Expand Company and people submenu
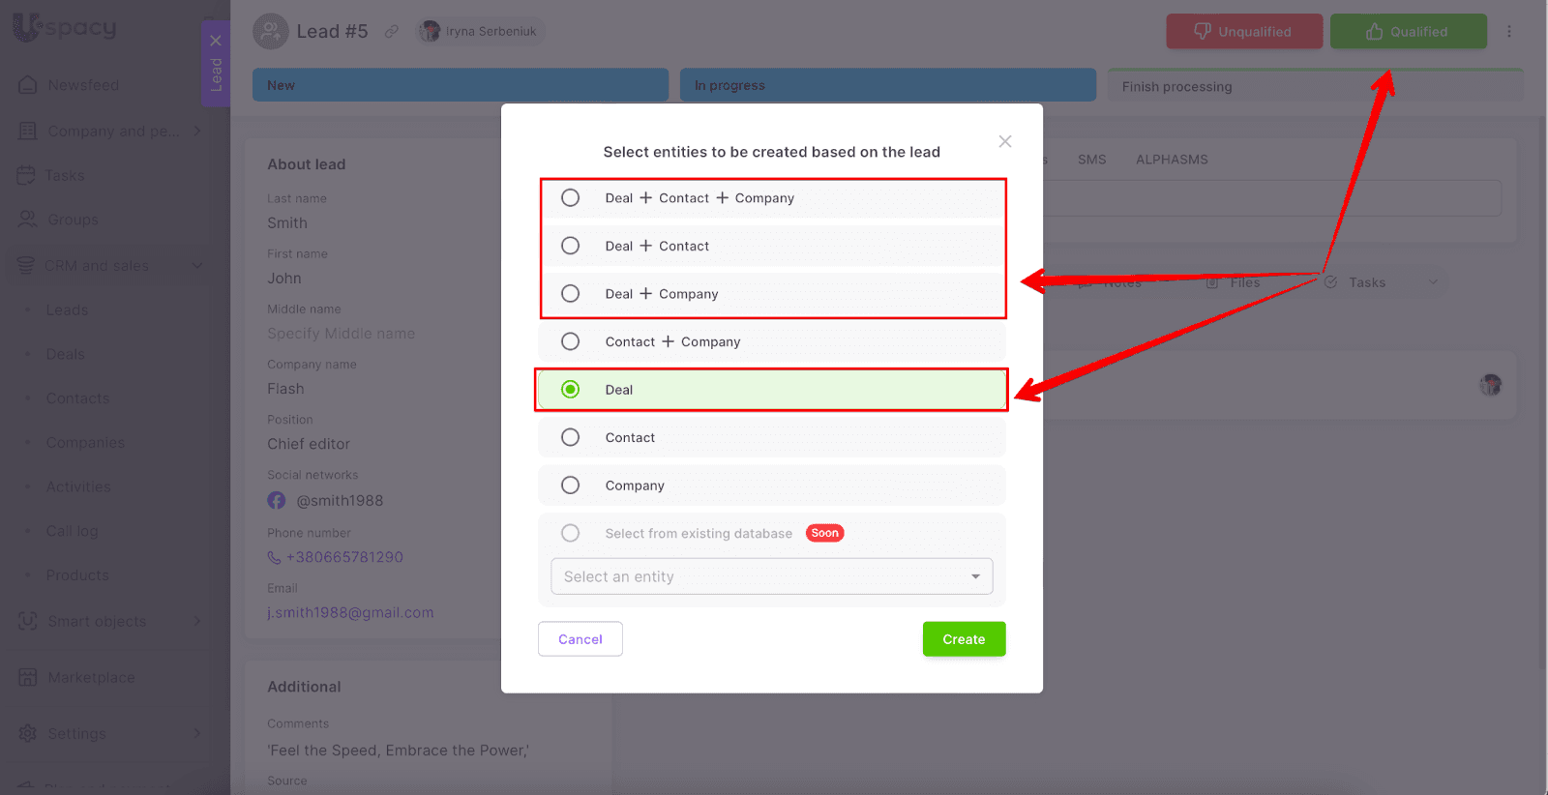 tap(197, 131)
